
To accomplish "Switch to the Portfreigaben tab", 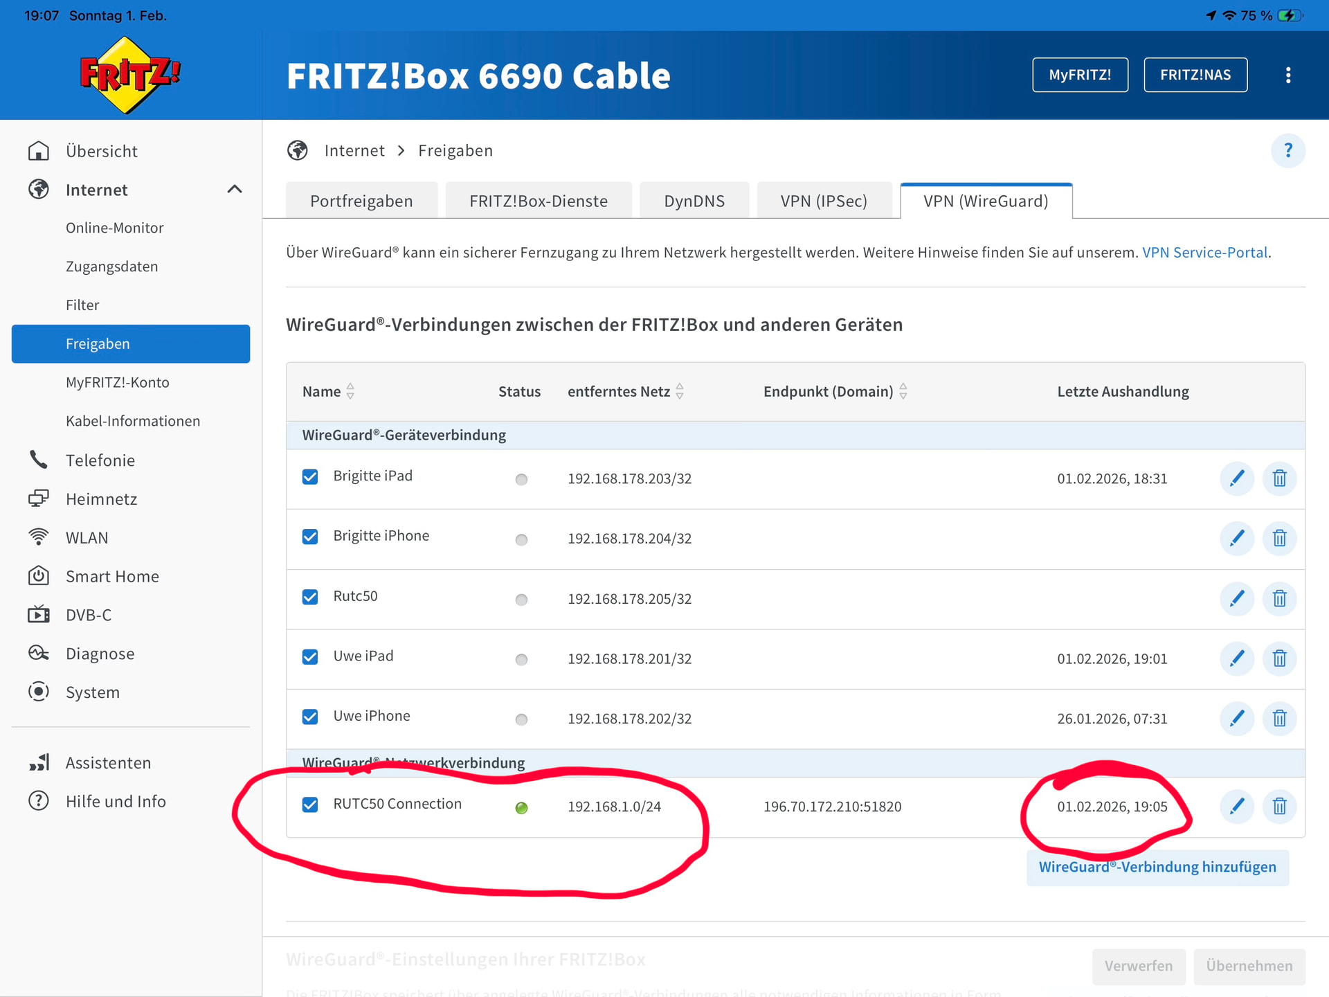I will (x=361, y=201).
